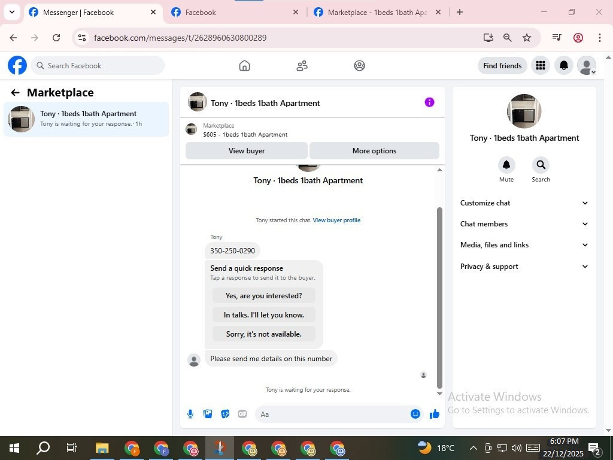The width and height of the screenshot is (613, 460).
Task: Open the Friends icon in top navigation
Action: coord(302,65)
